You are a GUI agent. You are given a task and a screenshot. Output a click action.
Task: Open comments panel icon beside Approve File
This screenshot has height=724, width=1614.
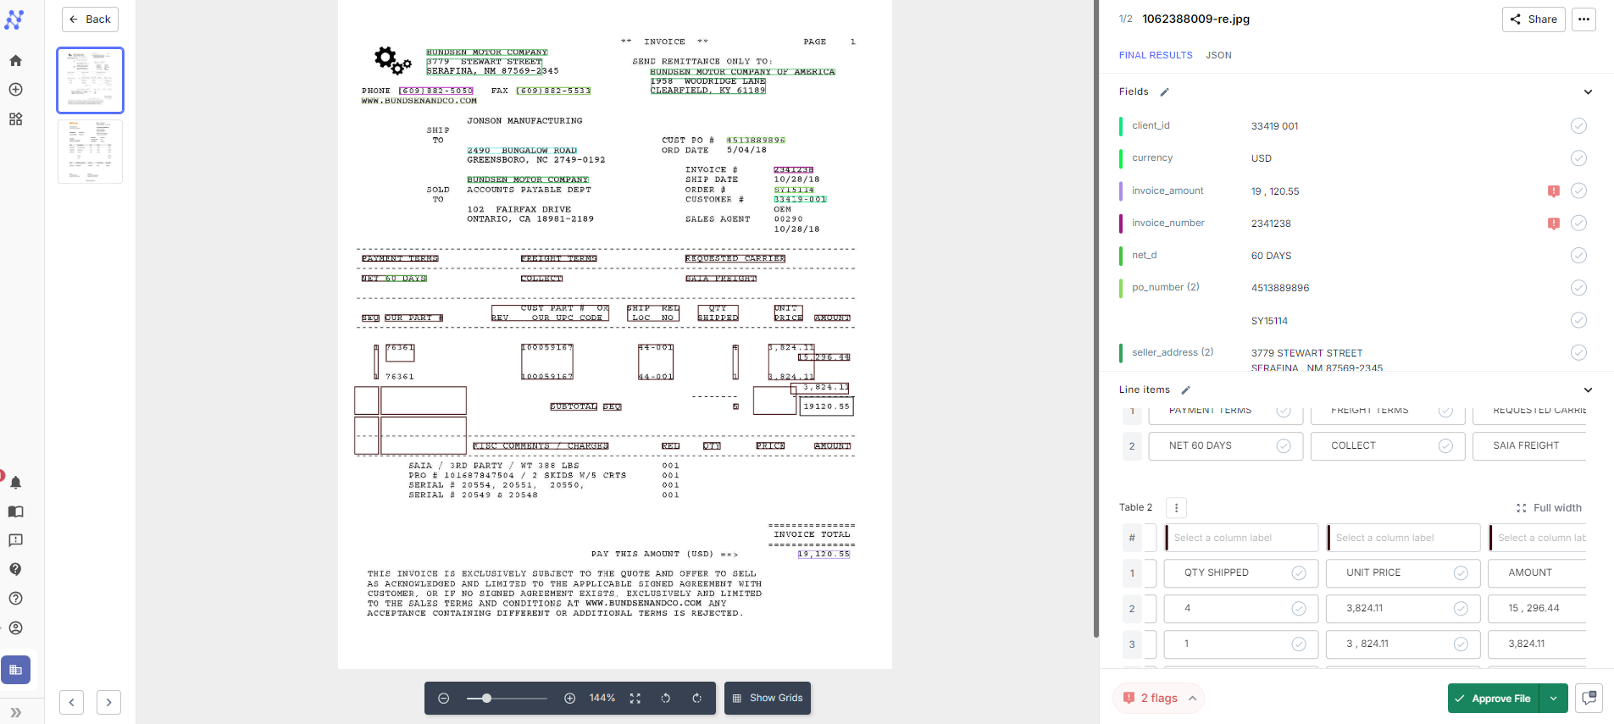pos(1589,699)
